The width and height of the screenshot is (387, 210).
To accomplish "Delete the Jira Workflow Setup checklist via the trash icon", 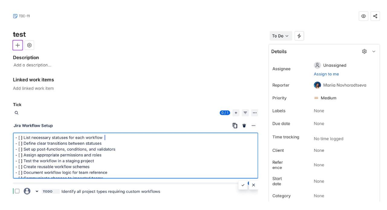I will (x=244, y=126).
